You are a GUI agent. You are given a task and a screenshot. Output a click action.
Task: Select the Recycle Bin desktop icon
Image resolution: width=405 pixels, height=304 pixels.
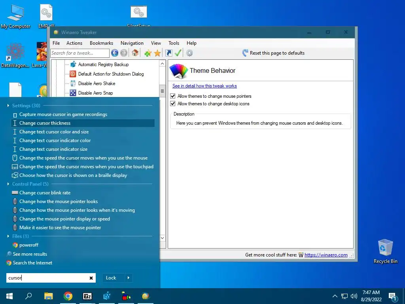point(385,251)
